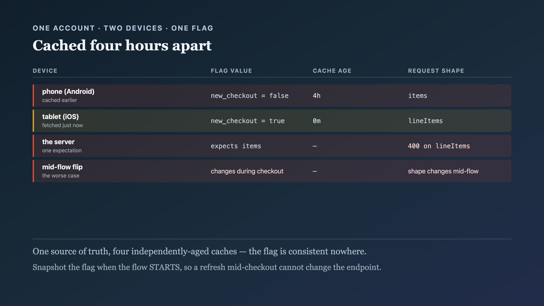
Task: Click the 'one expectation' caption
Action: point(62,151)
